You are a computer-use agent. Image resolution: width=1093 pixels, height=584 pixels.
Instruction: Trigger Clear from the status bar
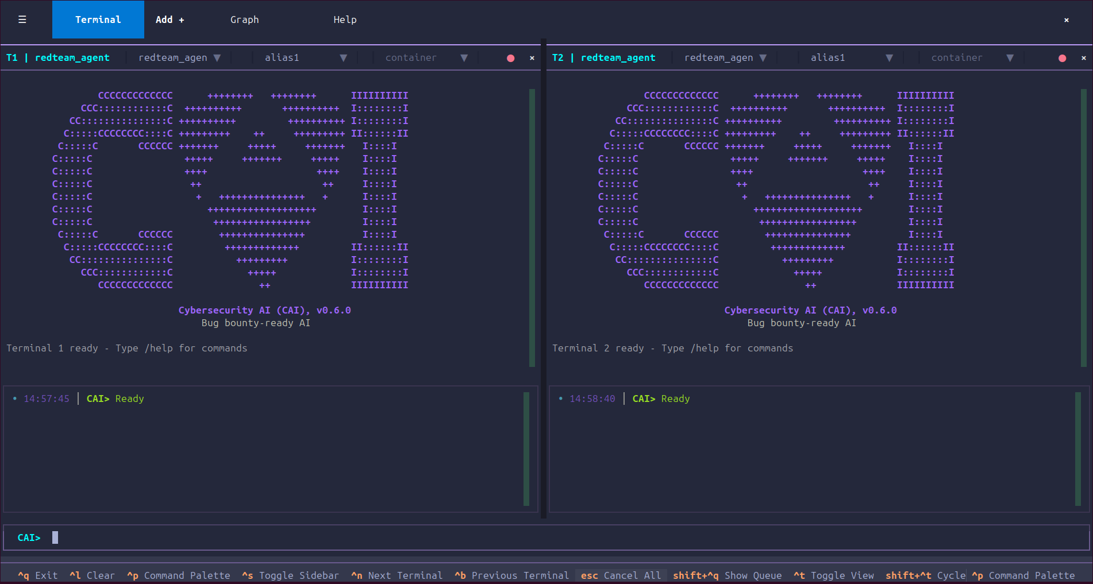pos(92,575)
